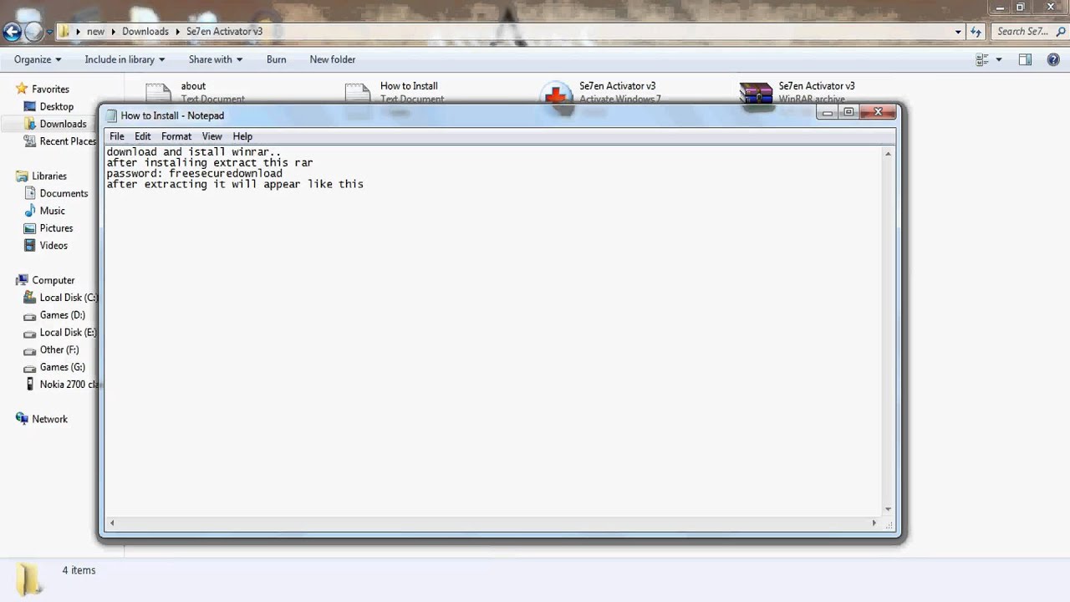
Task: Click Notepad vertical scrollbar up arrow
Action: (888, 154)
